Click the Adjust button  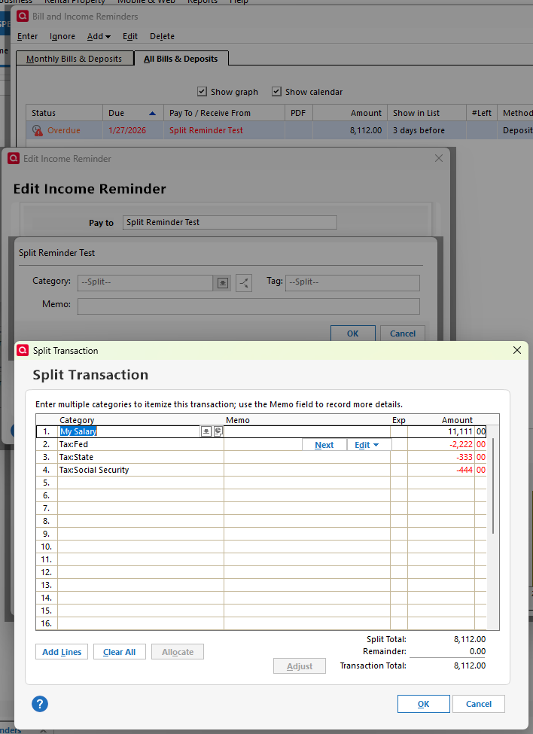click(300, 666)
